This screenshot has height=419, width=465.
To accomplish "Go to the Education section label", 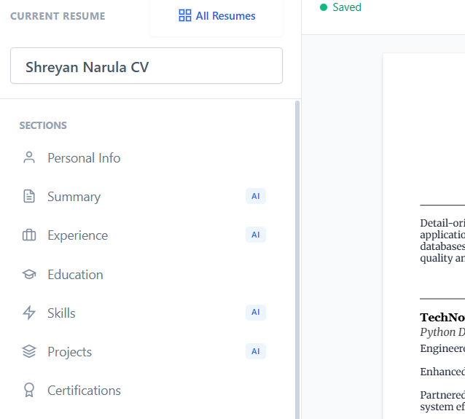I will click(x=75, y=275).
